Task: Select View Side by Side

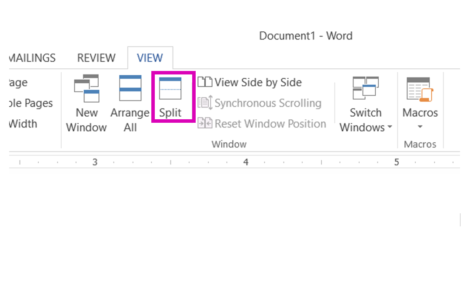Action: coord(250,82)
